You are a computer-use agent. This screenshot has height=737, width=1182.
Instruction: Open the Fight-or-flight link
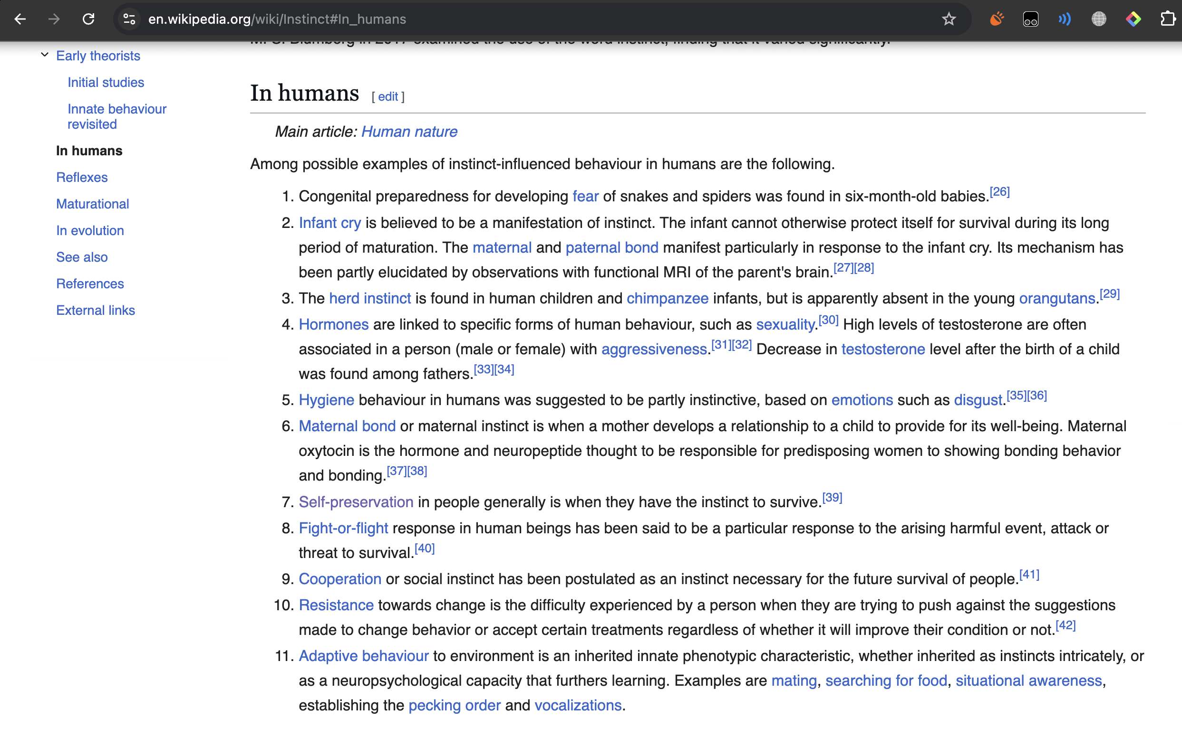click(343, 529)
